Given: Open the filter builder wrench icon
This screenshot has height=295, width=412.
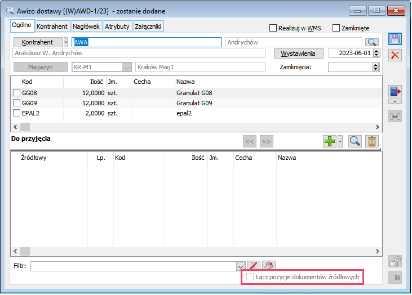Looking at the screenshot, I should coord(269,265).
